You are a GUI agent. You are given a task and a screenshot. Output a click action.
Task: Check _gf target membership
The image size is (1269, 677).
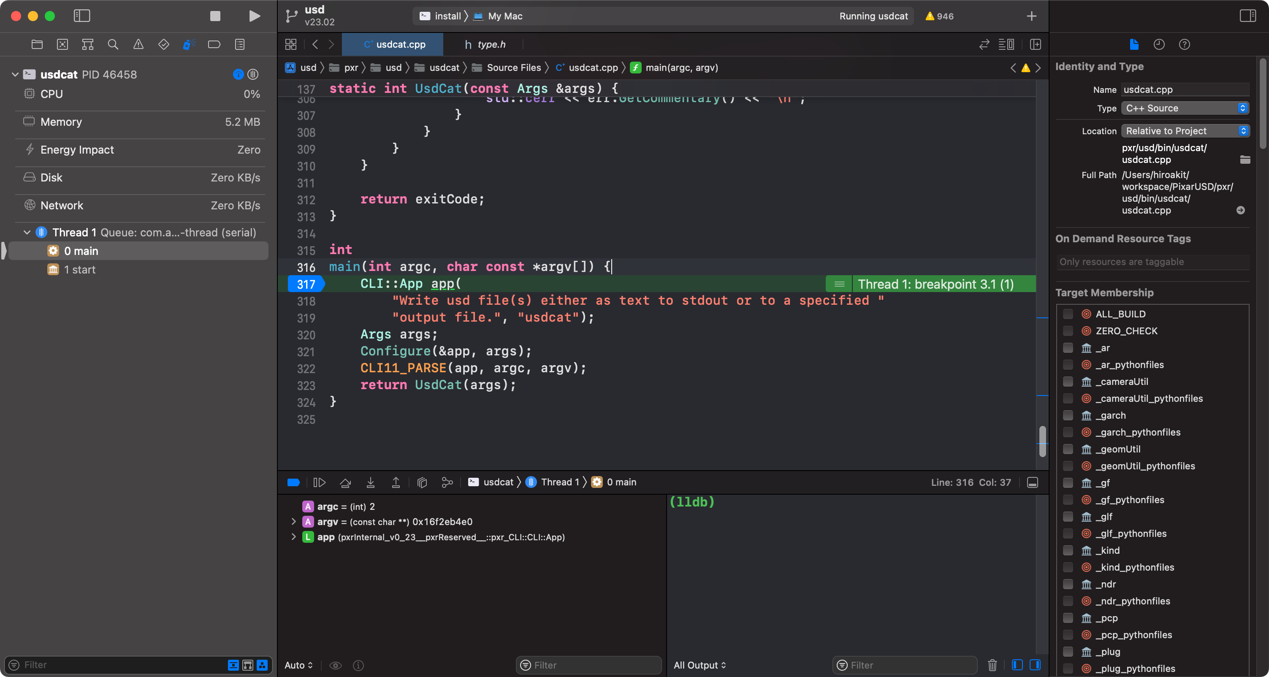(x=1068, y=483)
